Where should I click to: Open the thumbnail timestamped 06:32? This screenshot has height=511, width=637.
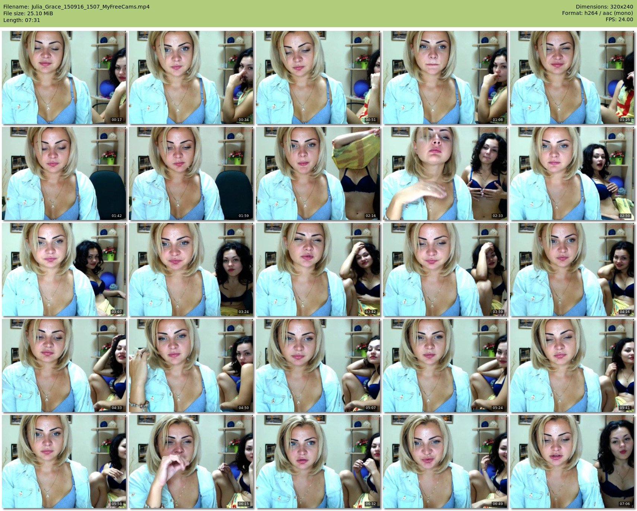pyautogui.click(x=318, y=462)
